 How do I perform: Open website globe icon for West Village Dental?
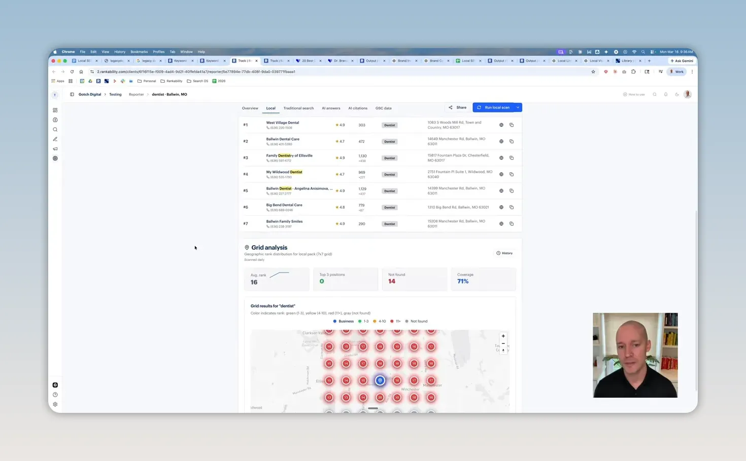click(501, 125)
